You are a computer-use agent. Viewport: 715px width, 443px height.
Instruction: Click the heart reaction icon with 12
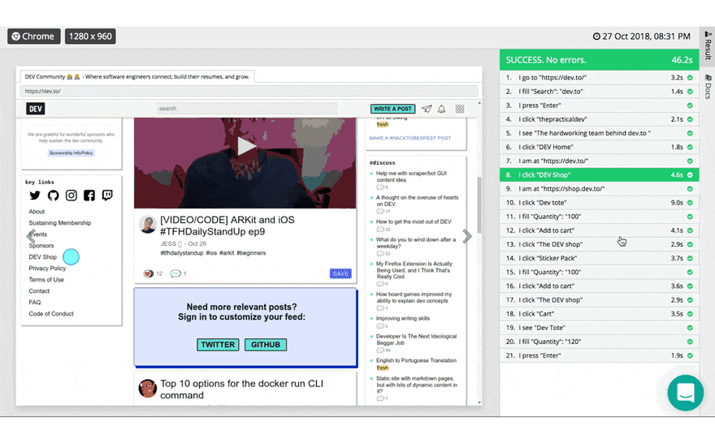(x=148, y=273)
